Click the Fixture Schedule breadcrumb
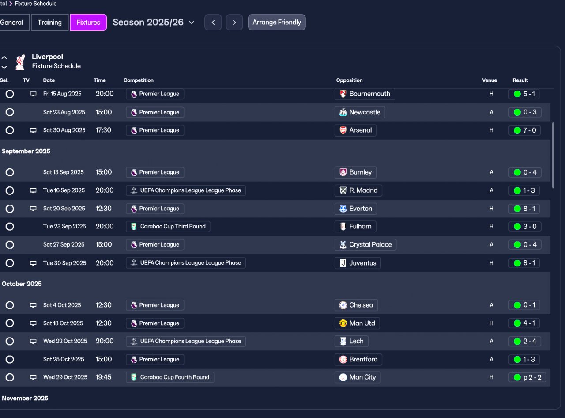 click(36, 4)
